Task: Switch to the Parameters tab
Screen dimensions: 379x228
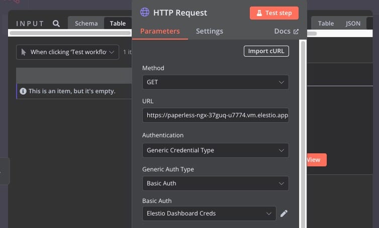Action: pos(160,31)
